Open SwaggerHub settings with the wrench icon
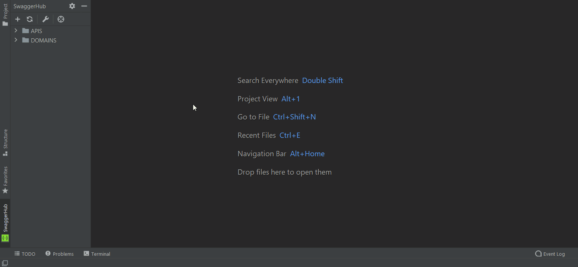Viewport: 578px width, 267px height. click(45, 19)
